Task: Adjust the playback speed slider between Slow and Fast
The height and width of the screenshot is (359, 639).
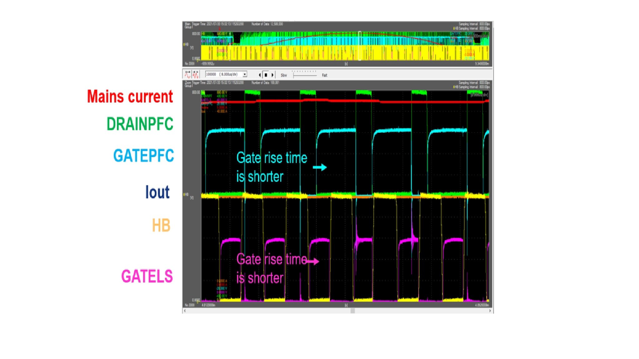Action: [x=304, y=75]
